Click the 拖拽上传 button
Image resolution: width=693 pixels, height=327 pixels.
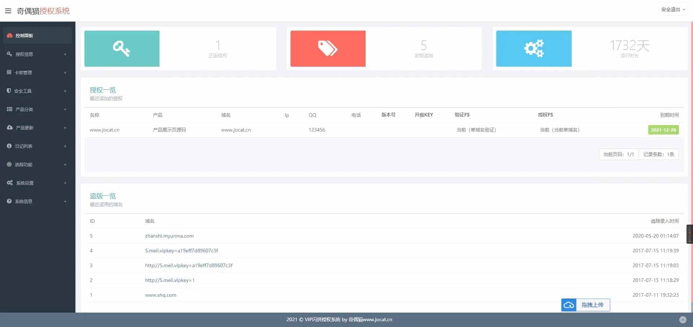(x=592, y=305)
